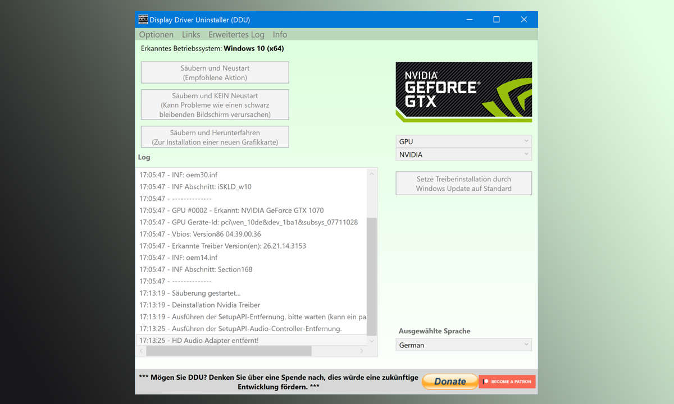
Task: Select log line 'HD Audio Adapter entfernt!'
Action: point(251,340)
